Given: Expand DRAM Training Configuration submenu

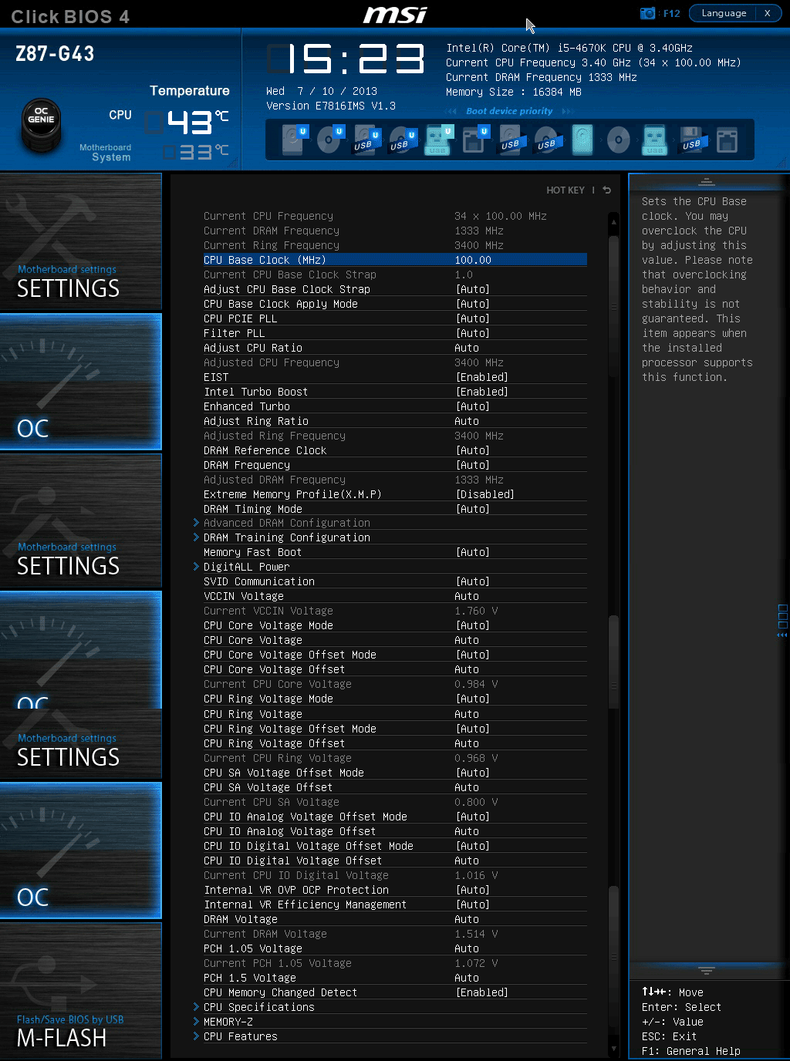Looking at the screenshot, I should (286, 537).
